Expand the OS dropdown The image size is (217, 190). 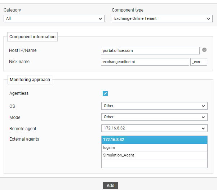click(x=154, y=106)
